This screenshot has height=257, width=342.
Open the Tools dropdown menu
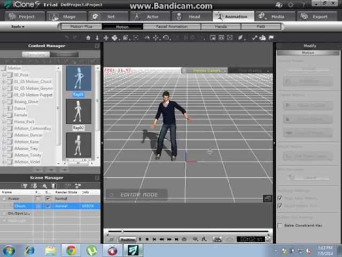(18, 27)
